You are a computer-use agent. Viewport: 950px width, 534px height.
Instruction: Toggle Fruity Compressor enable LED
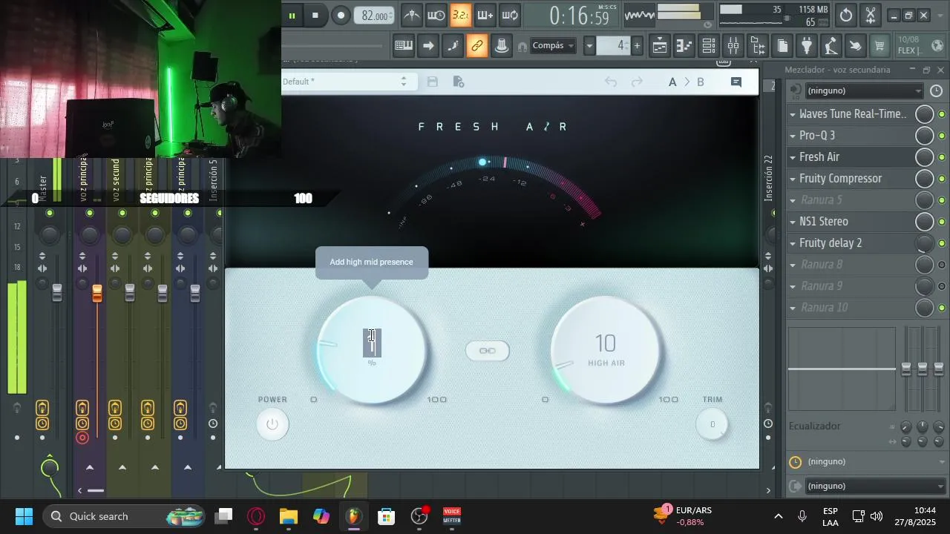(x=942, y=179)
